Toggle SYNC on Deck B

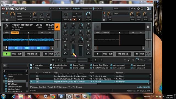coord(98,33)
